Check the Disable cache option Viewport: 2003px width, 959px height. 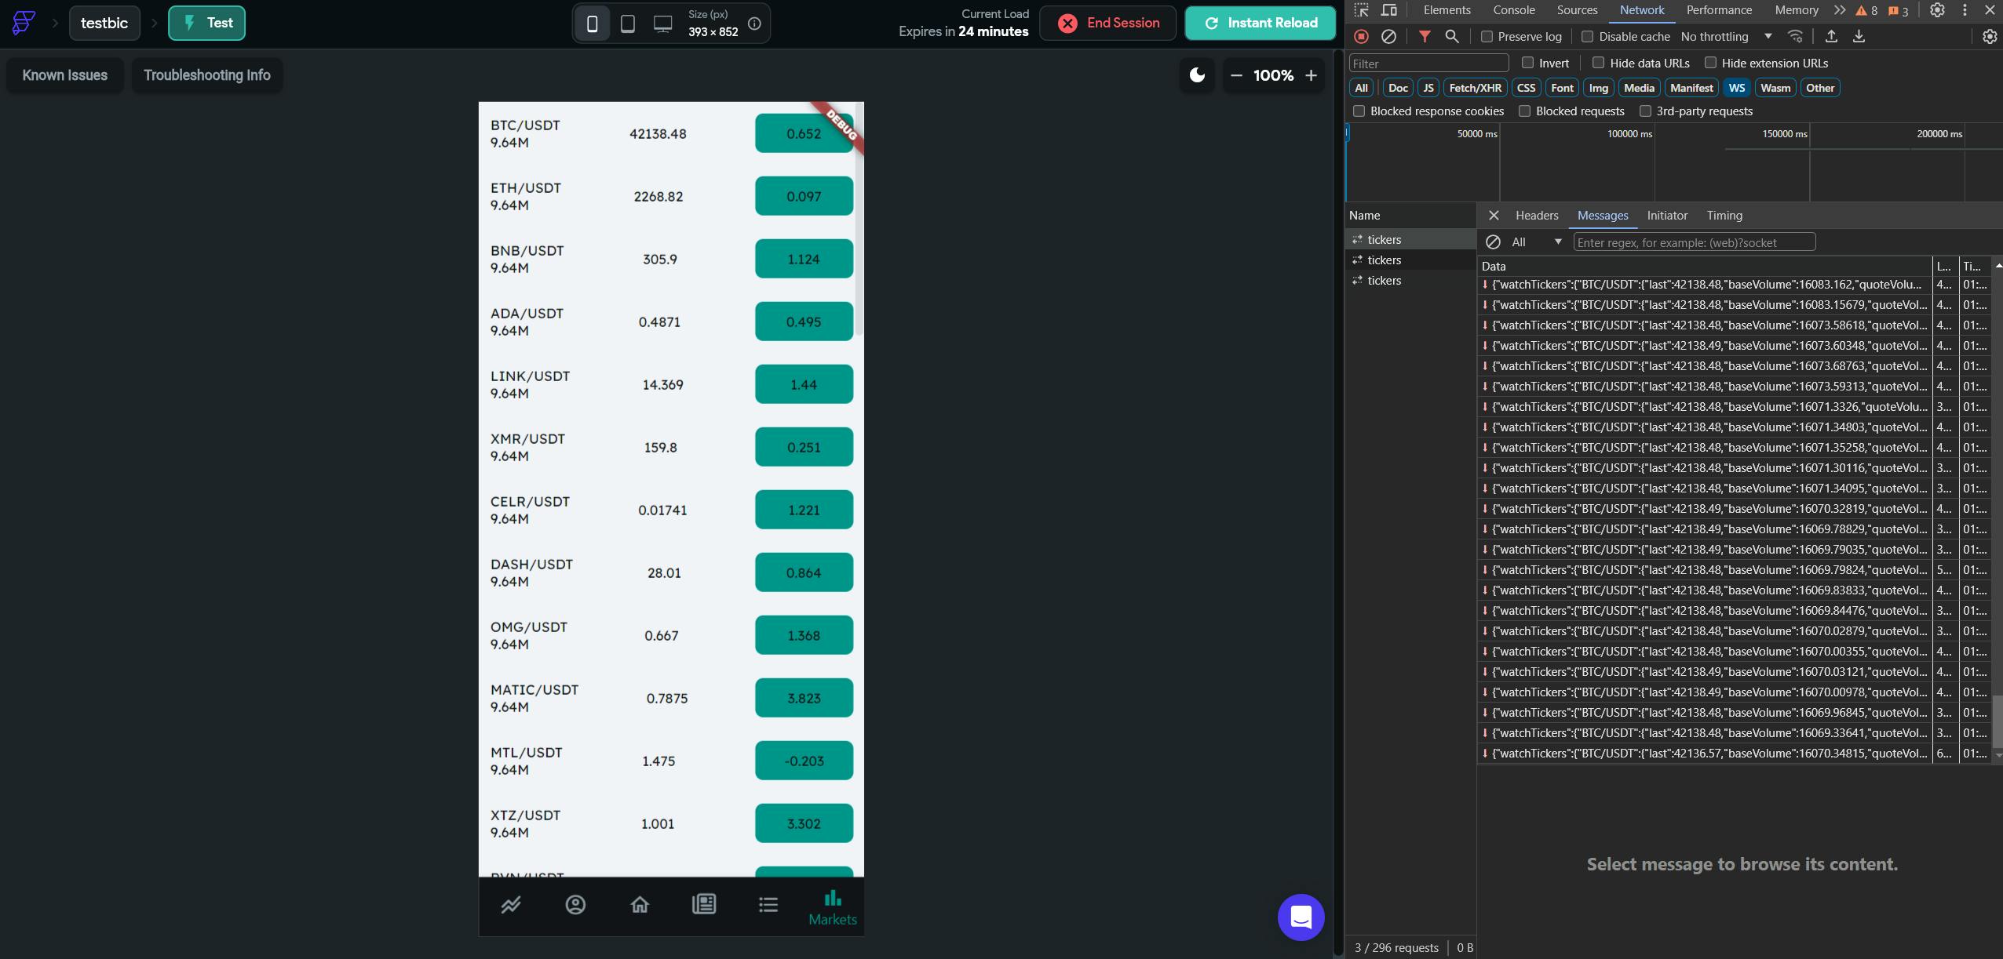pos(1587,37)
